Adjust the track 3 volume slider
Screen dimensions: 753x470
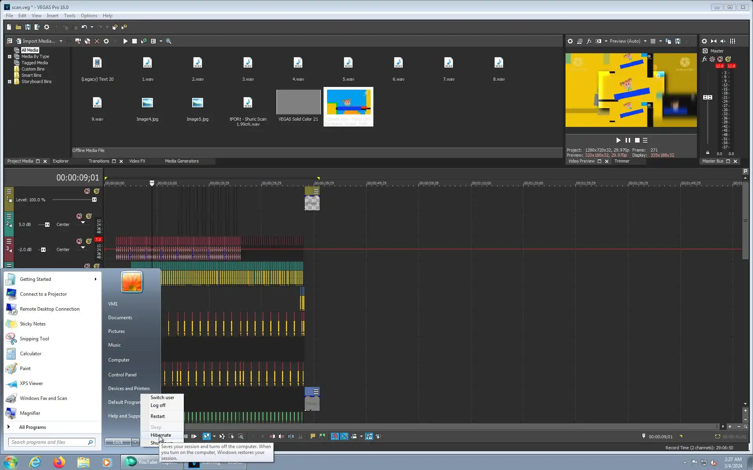coord(43,249)
